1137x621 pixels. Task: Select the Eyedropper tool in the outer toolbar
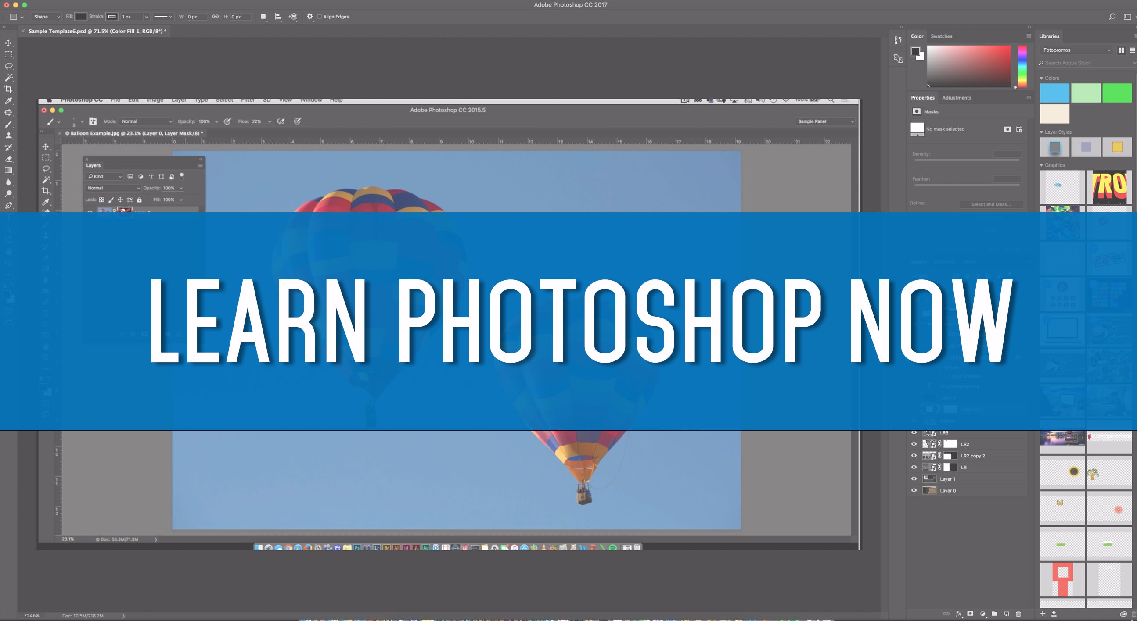pyautogui.click(x=8, y=101)
